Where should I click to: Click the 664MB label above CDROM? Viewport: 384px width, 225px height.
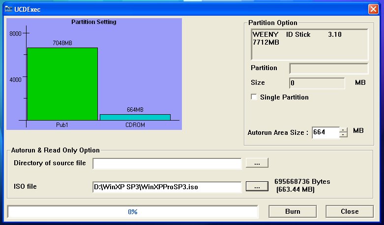135,110
